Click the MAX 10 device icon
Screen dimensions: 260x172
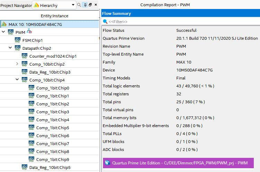(4, 24)
